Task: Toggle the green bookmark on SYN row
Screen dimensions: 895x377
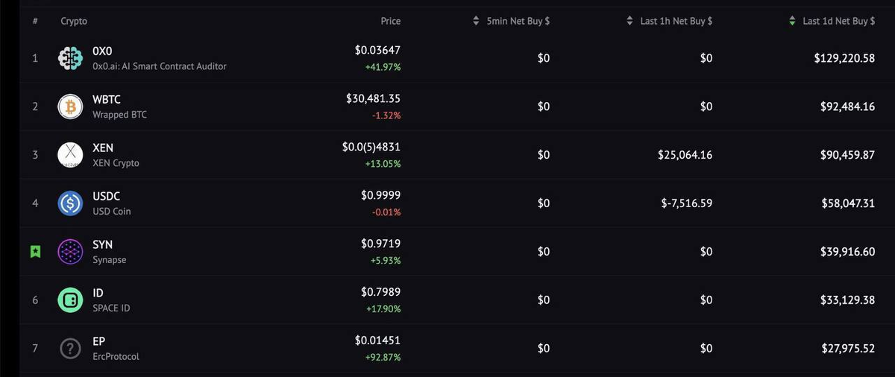Action: (x=35, y=252)
